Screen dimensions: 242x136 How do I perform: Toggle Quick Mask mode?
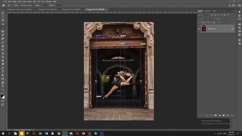[x=3, y=101]
